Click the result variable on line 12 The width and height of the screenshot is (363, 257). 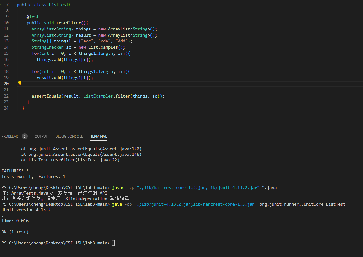click(x=83, y=35)
